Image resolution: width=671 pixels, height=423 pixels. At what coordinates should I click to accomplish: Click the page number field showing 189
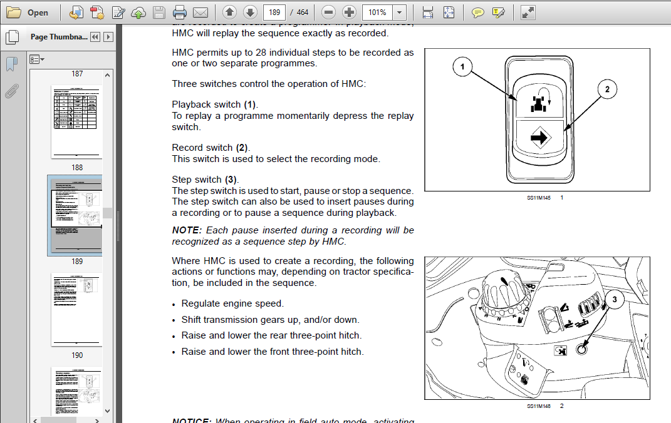point(274,13)
